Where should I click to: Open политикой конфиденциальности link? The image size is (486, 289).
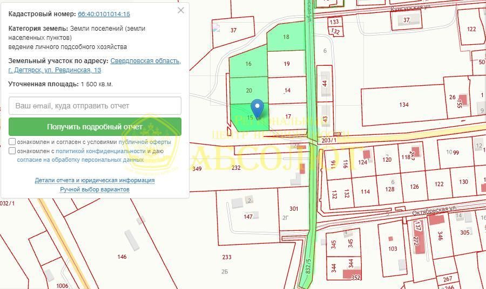click(x=101, y=151)
